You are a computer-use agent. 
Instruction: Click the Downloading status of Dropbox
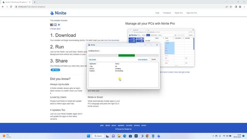[119, 71]
